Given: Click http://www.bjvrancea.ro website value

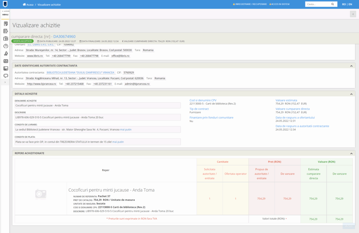Looking at the screenshot, I should 41,84.
